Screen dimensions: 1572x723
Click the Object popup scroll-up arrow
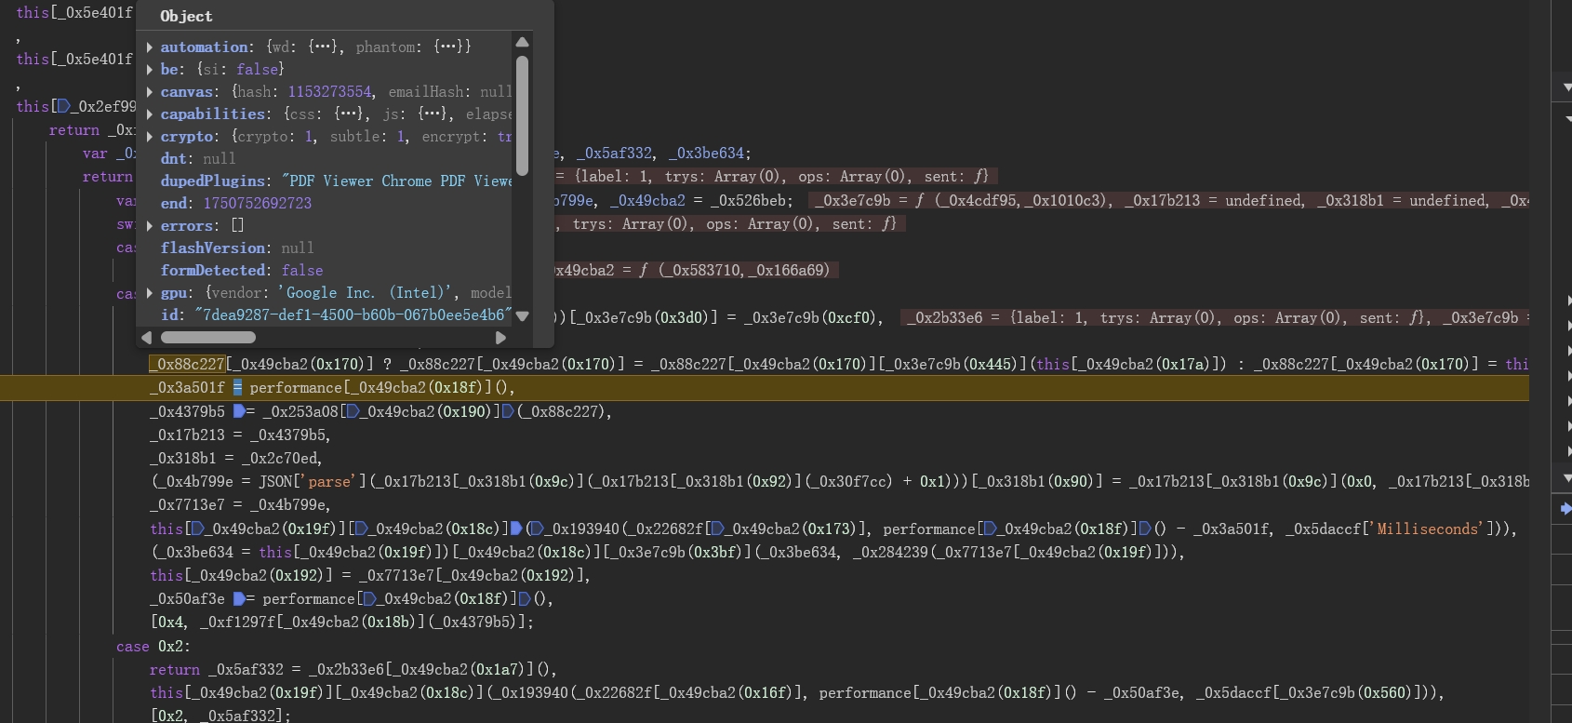(x=522, y=42)
